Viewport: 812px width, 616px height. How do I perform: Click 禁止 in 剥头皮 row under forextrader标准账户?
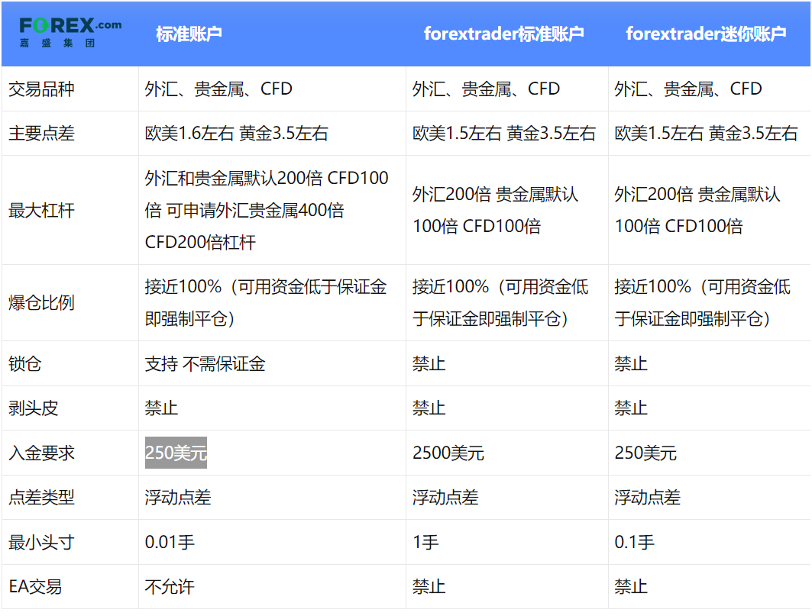(x=429, y=408)
